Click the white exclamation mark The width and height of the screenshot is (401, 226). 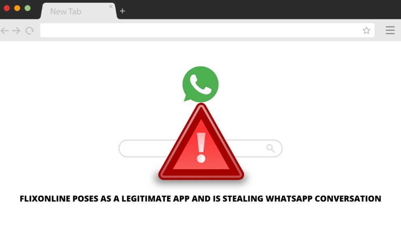(201, 148)
